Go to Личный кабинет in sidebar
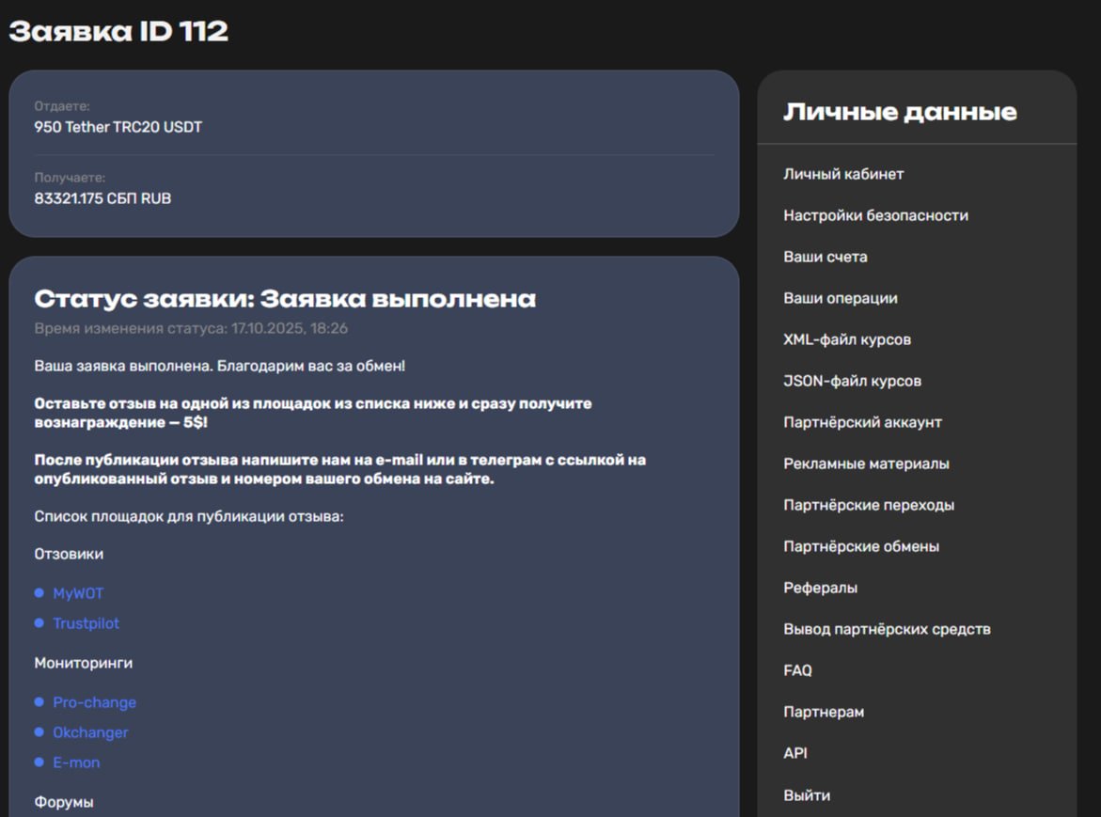The width and height of the screenshot is (1101, 817). (x=843, y=174)
